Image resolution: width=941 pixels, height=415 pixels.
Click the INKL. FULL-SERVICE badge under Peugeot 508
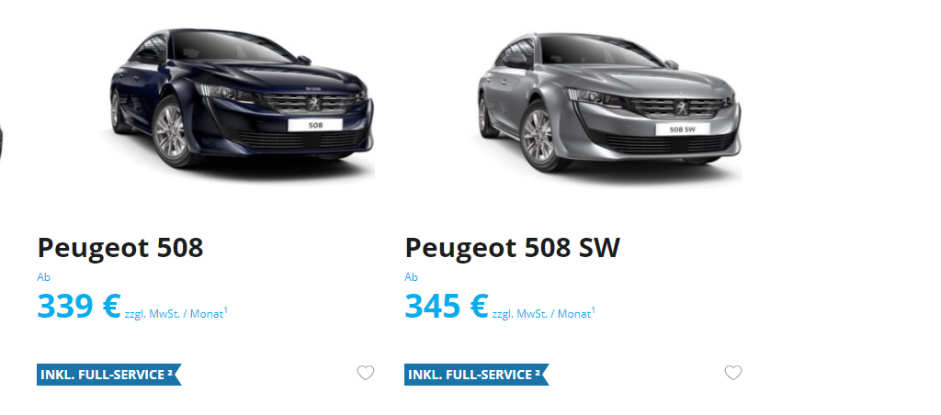click(108, 375)
